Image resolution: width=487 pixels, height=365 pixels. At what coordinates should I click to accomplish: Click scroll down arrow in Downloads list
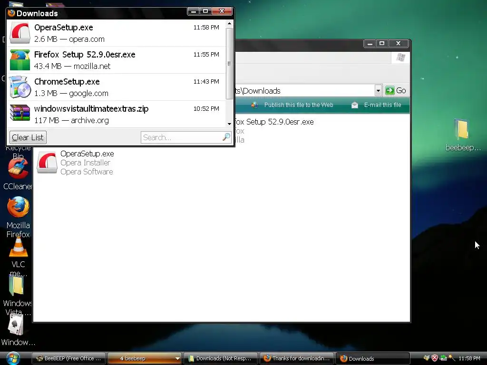point(229,124)
